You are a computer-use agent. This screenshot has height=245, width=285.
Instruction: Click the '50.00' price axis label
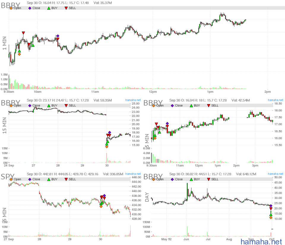(x=278, y=177)
